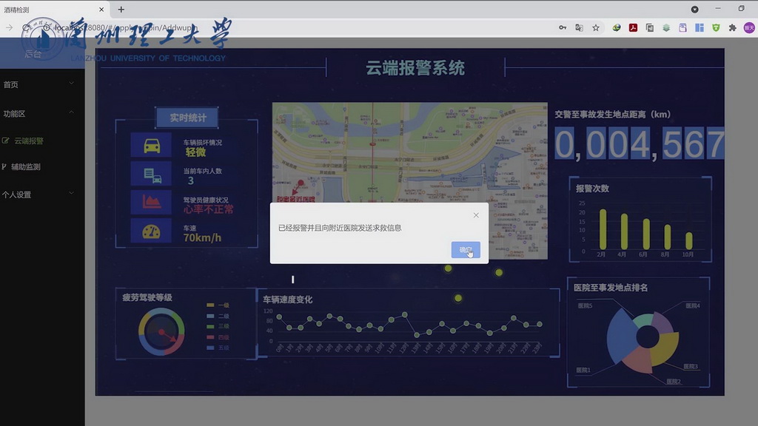758x426 pixels.
Task: Click the browser extensions puzzle icon
Action: [732, 27]
